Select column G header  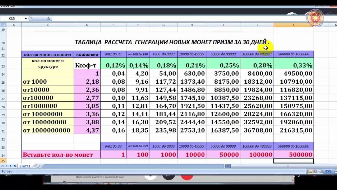[163, 25]
